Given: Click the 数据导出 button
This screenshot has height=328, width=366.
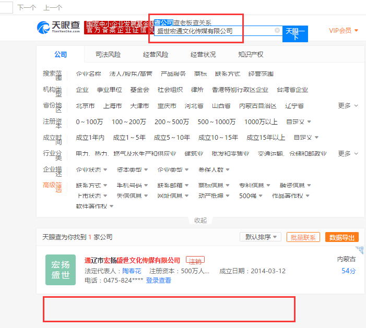Looking at the screenshot, I should [342, 237].
